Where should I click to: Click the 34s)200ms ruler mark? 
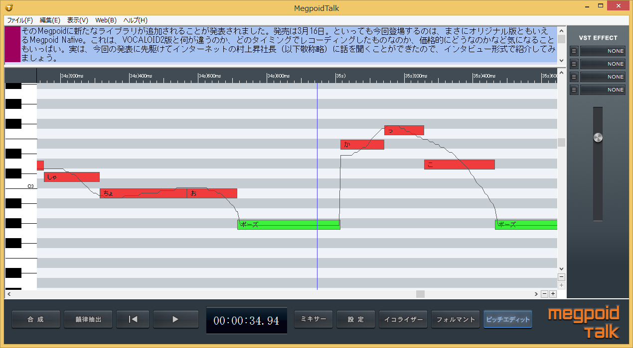pos(72,76)
